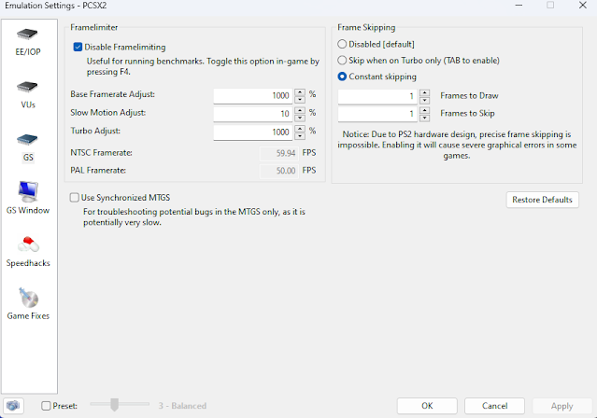Click the Turbo Adjust input field
The image size is (597, 418).
coord(253,132)
